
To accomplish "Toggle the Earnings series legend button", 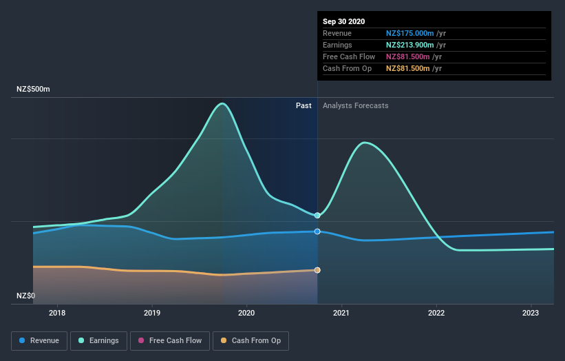I will point(98,341).
